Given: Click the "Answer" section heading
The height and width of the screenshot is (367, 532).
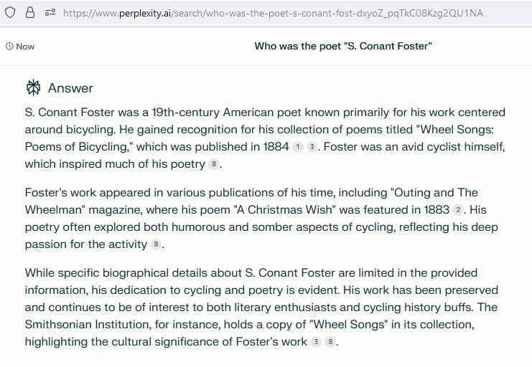Looking at the screenshot, I should (x=70, y=88).
